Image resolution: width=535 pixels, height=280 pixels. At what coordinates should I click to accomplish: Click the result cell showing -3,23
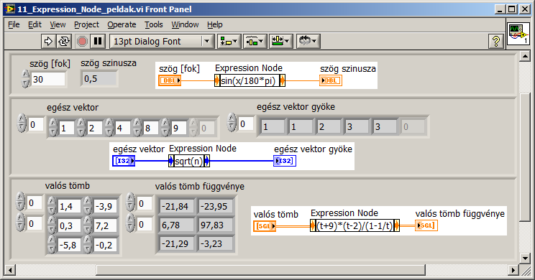click(216, 244)
